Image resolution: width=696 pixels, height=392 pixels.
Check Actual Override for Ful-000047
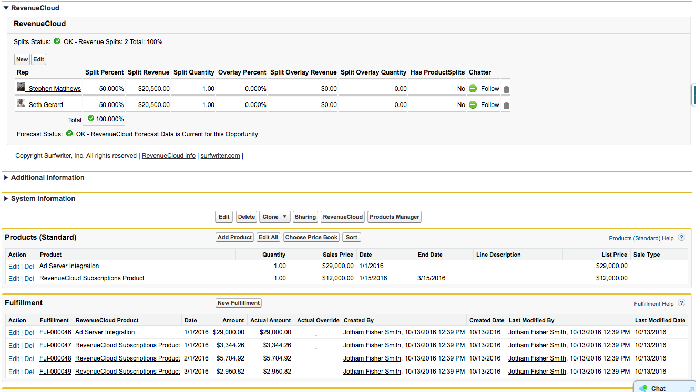pos(318,345)
